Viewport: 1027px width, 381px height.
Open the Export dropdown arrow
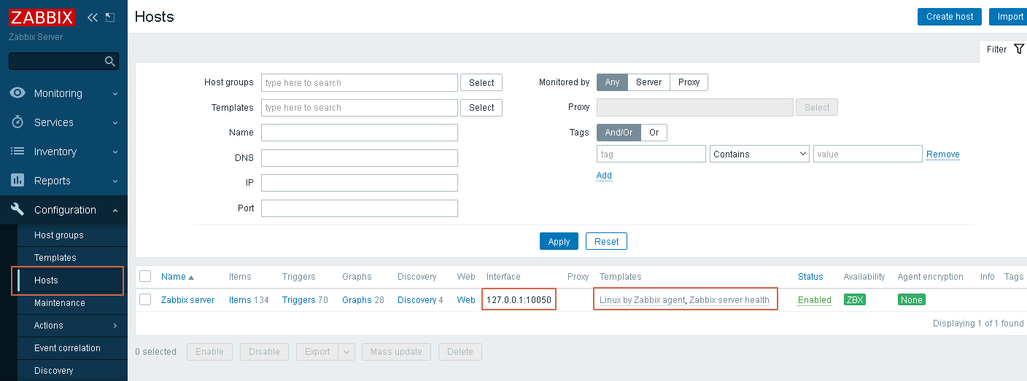pos(346,352)
